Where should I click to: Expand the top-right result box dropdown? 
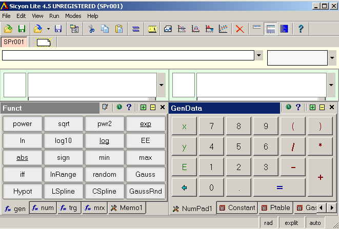click(332, 58)
